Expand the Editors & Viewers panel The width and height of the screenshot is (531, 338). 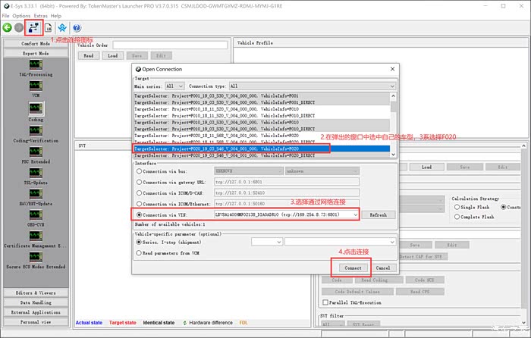(36, 292)
